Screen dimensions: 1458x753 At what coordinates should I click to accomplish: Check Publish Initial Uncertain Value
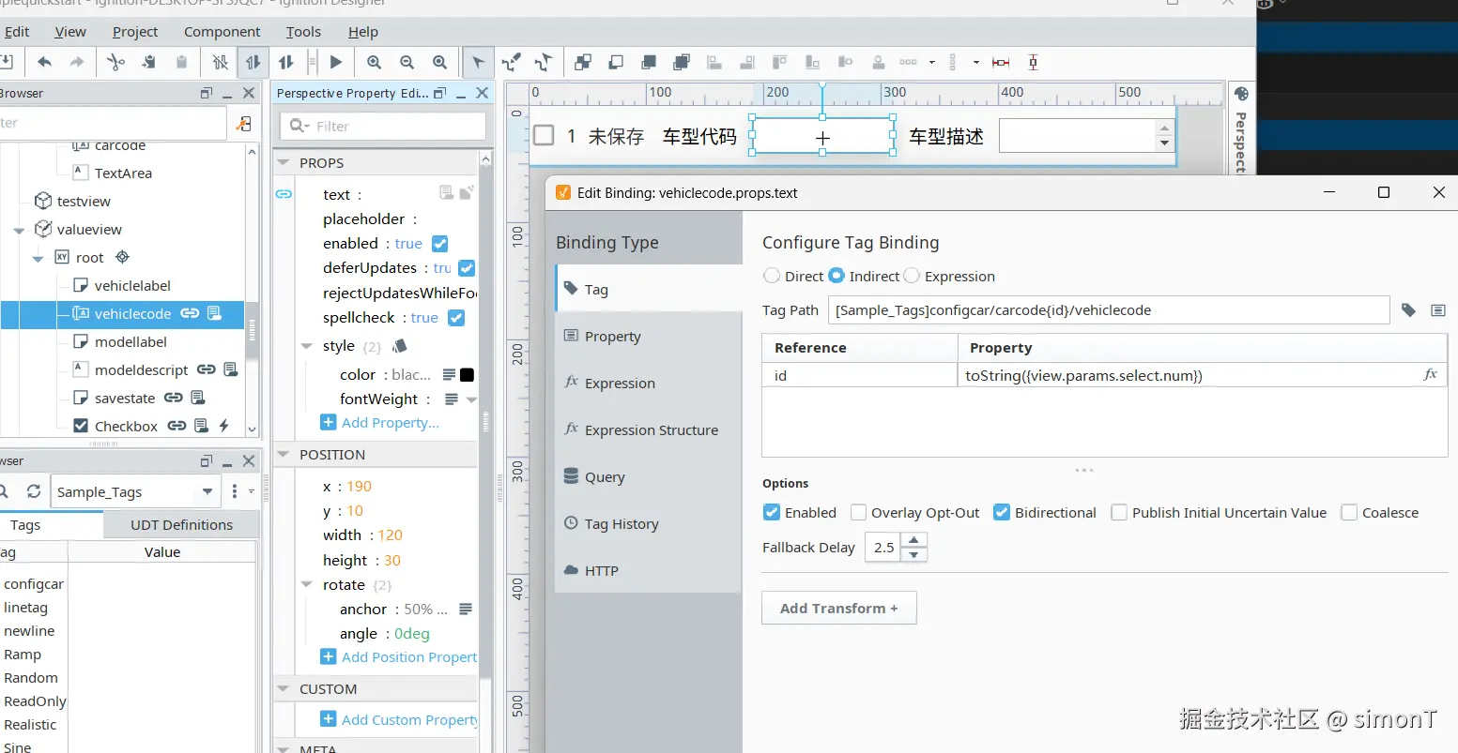pos(1119,512)
